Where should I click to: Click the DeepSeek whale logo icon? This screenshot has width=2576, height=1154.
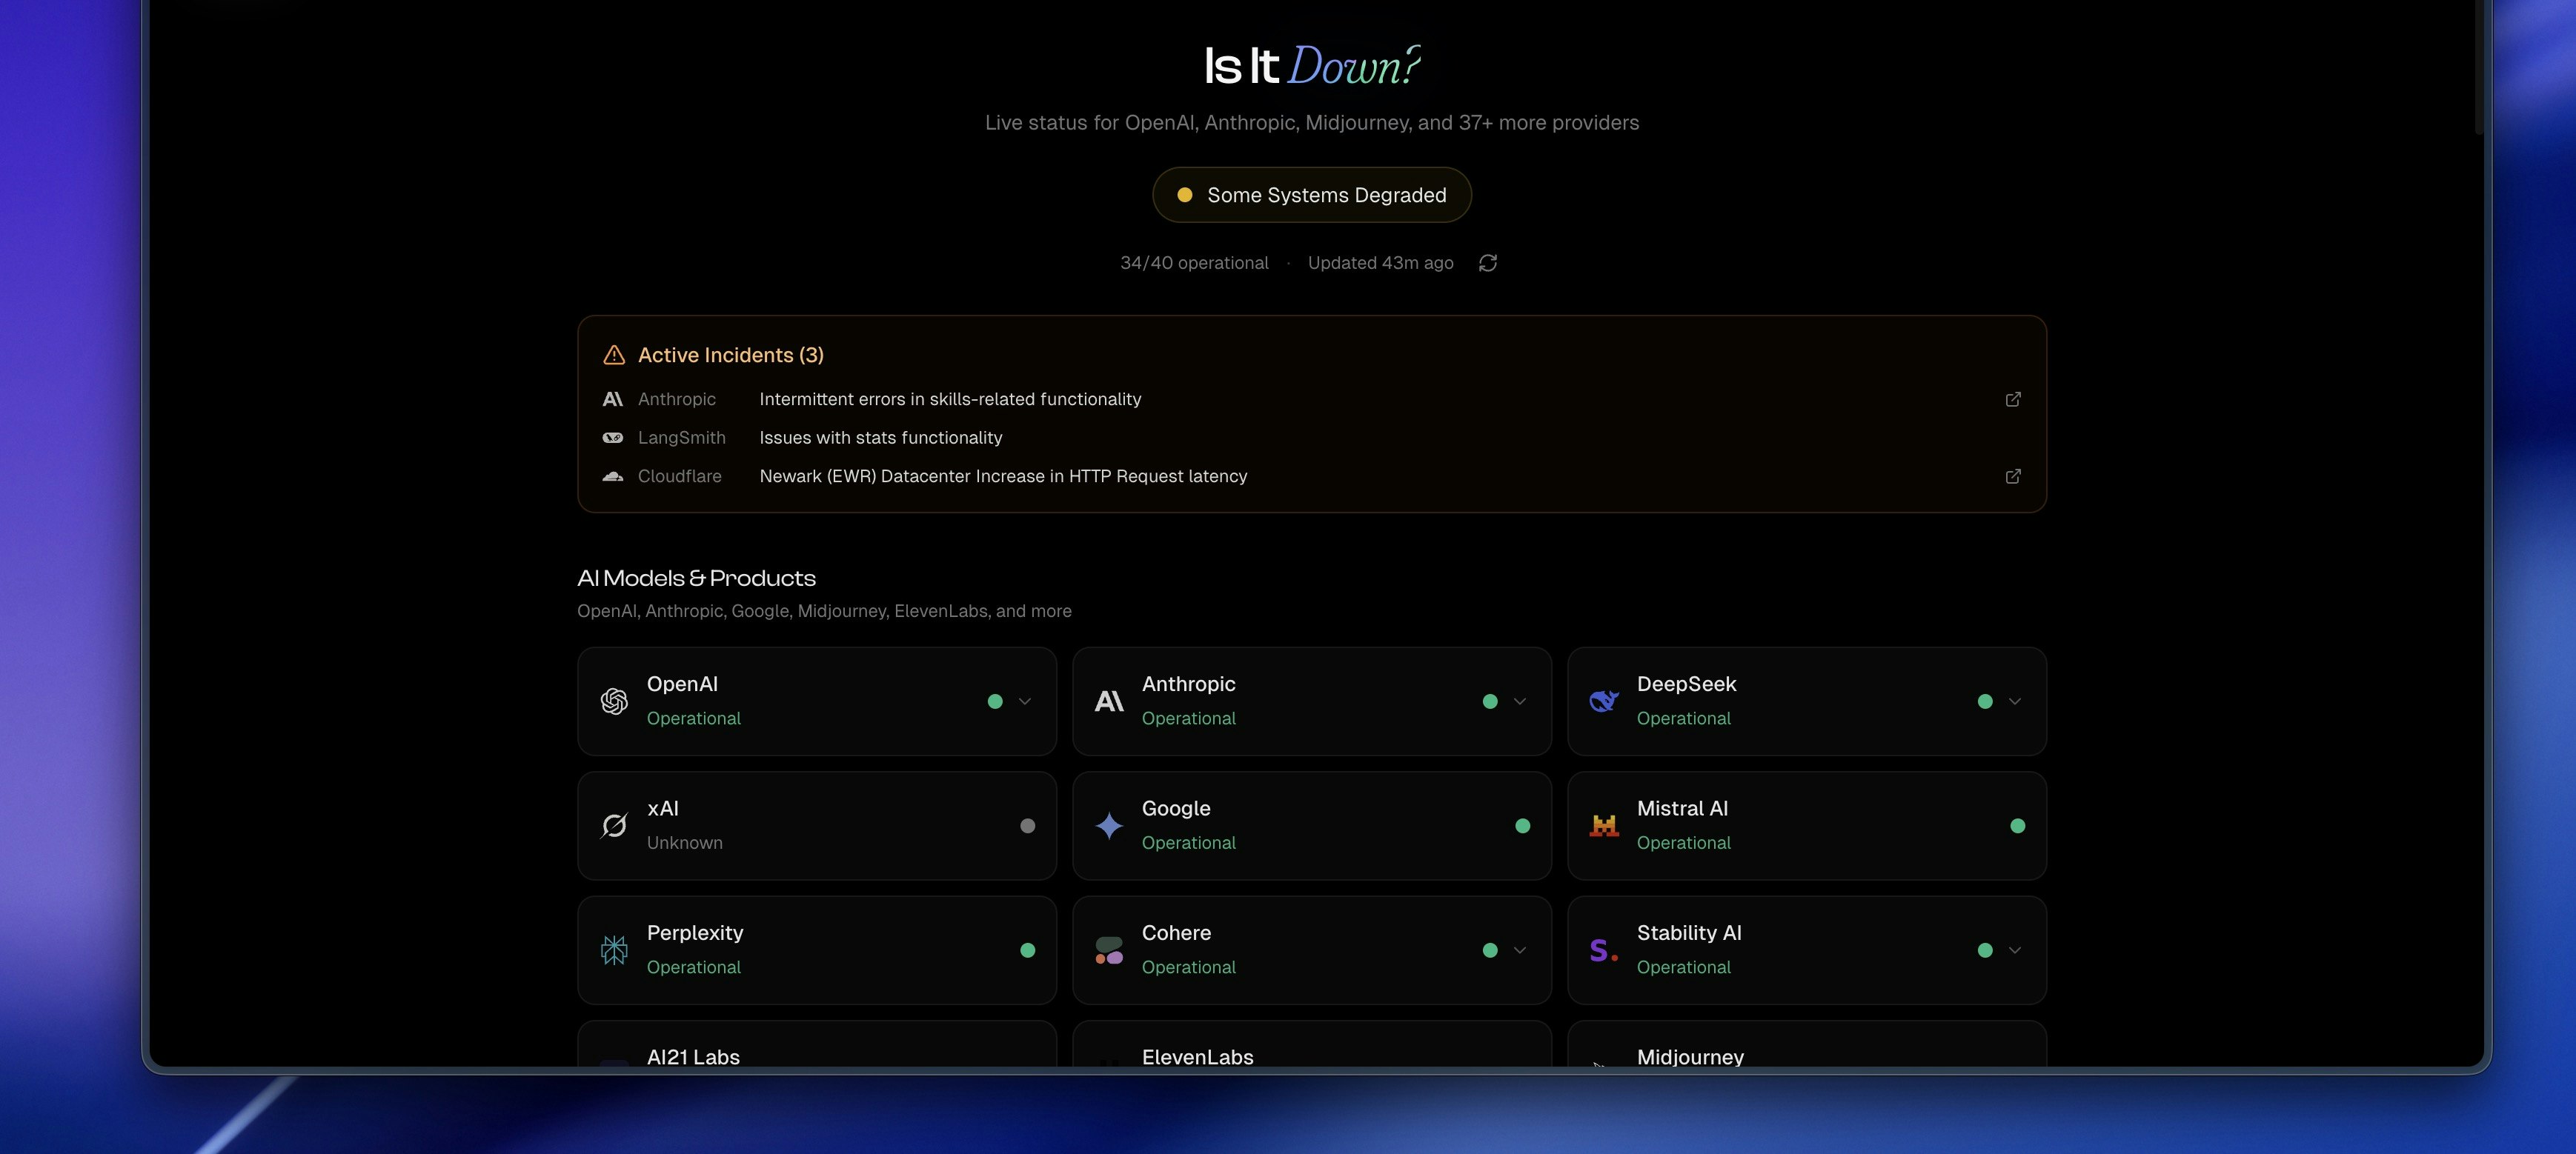pyautogui.click(x=1603, y=701)
